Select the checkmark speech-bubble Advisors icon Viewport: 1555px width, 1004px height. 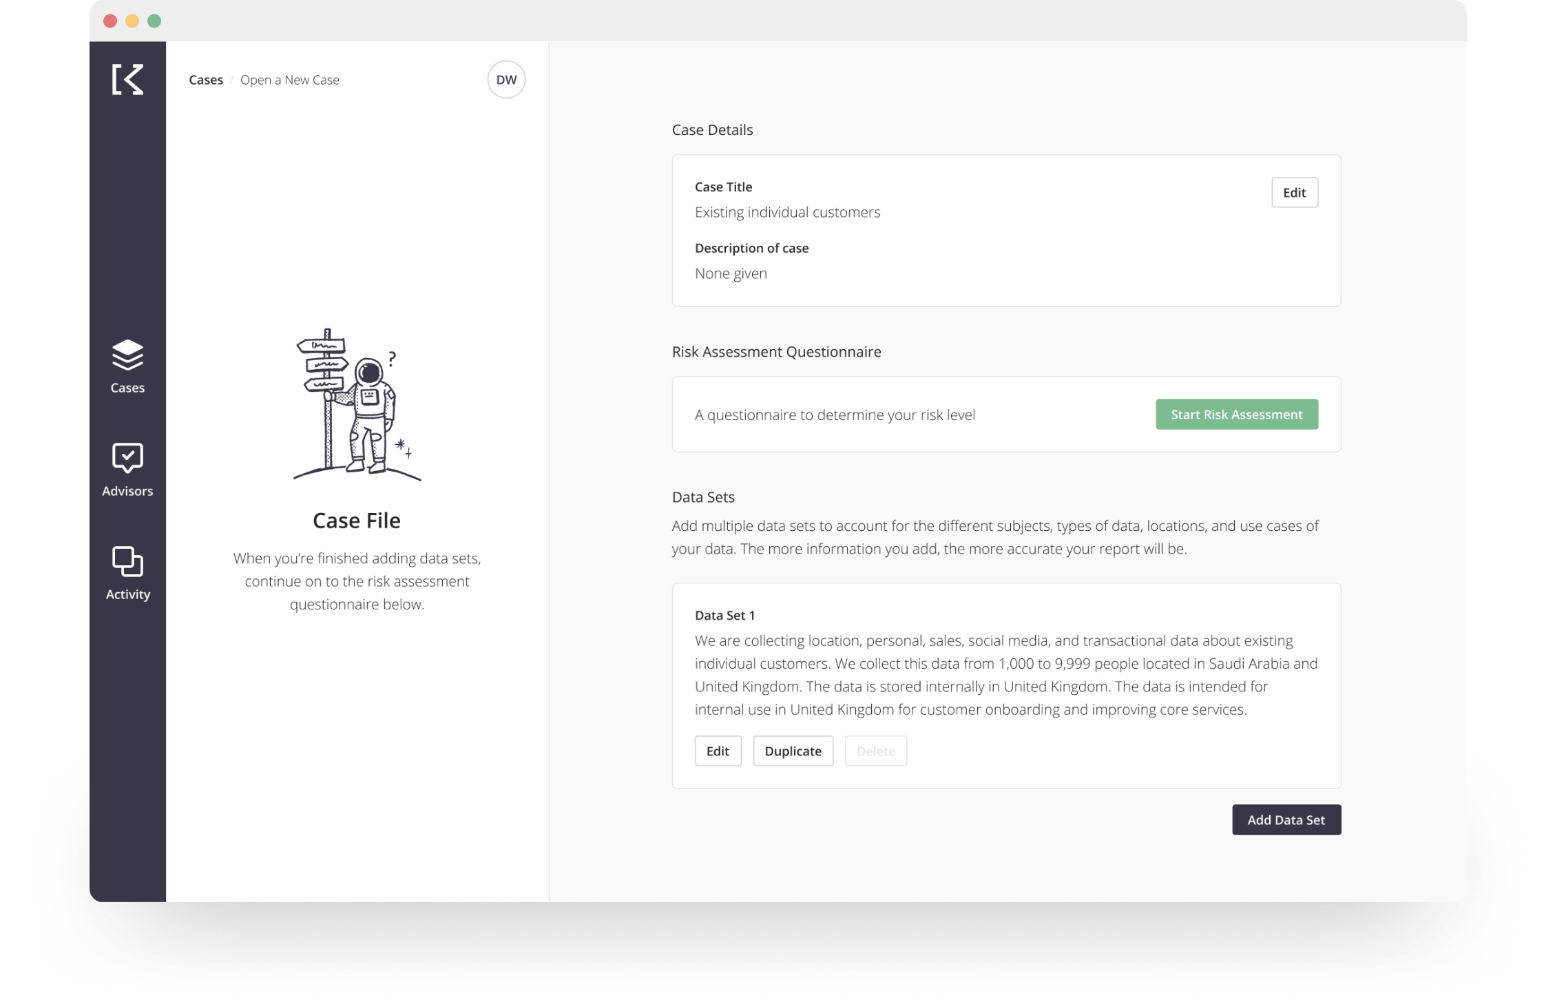(127, 458)
